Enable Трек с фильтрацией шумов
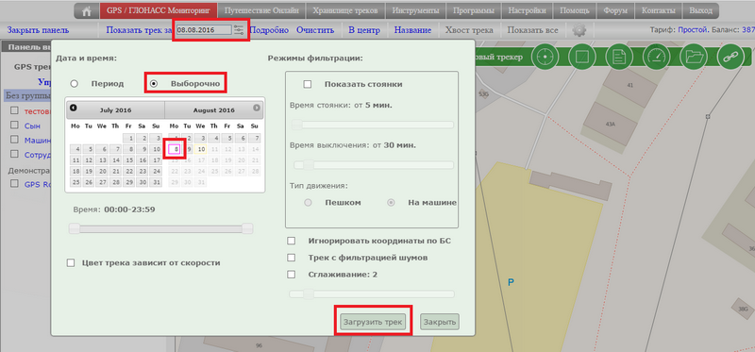Image resolution: width=755 pixels, height=352 pixels. (x=292, y=258)
